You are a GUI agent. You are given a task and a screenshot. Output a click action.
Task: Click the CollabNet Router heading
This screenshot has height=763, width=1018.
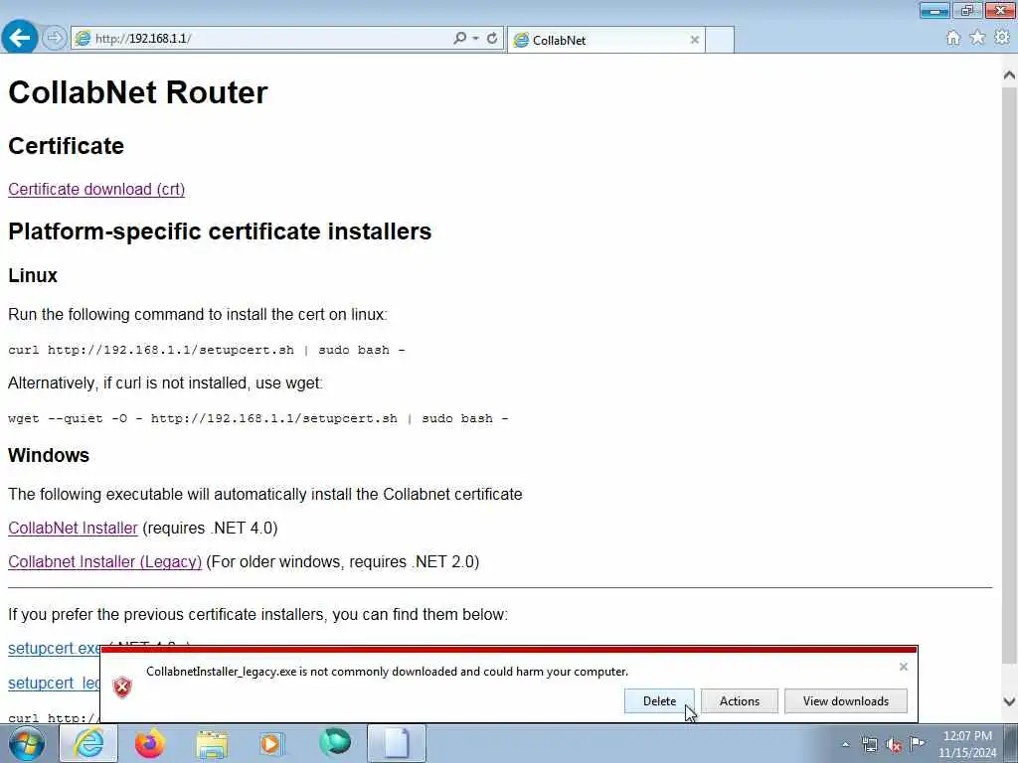pos(137,92)
